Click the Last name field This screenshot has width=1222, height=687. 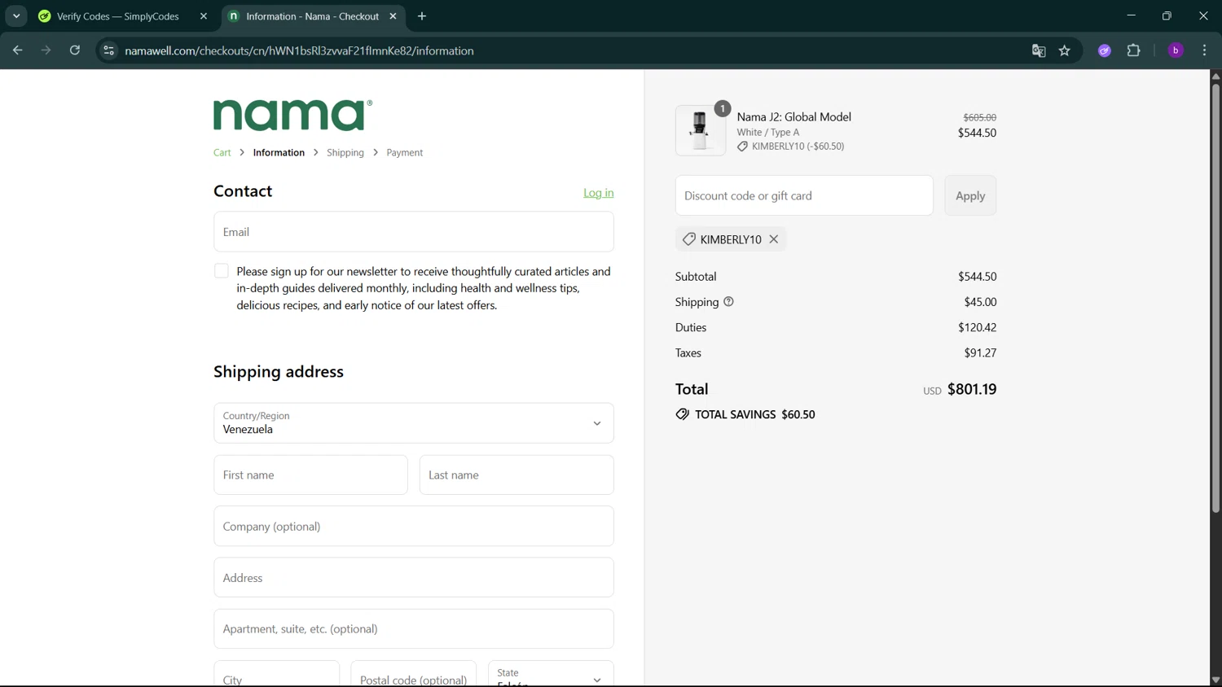516,475
